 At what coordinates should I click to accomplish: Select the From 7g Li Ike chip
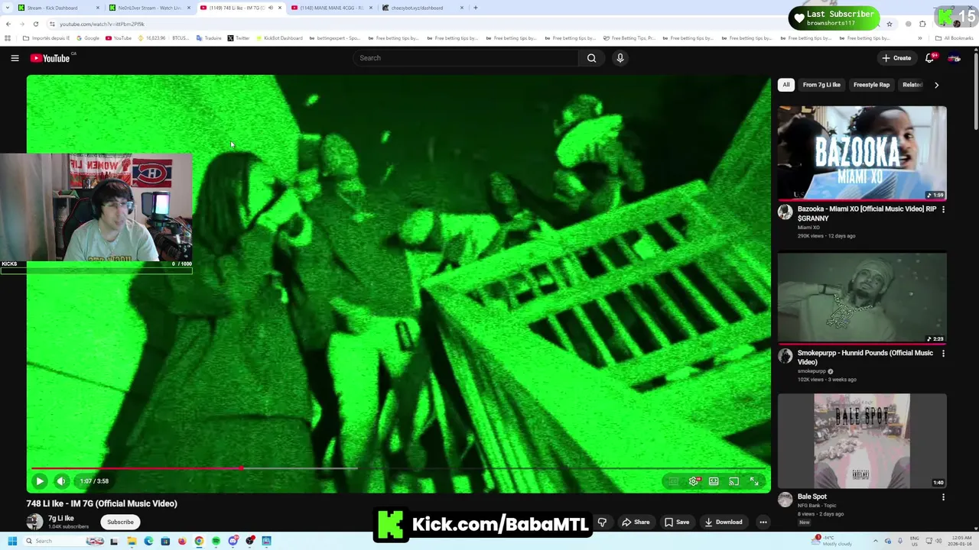click(x=821, y=85)
